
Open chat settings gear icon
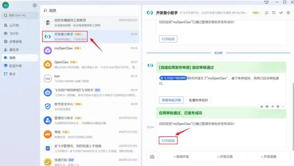[288, 13]
